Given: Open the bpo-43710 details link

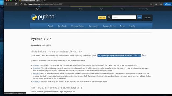Looking at the screenshot, I should coord(143,55).
